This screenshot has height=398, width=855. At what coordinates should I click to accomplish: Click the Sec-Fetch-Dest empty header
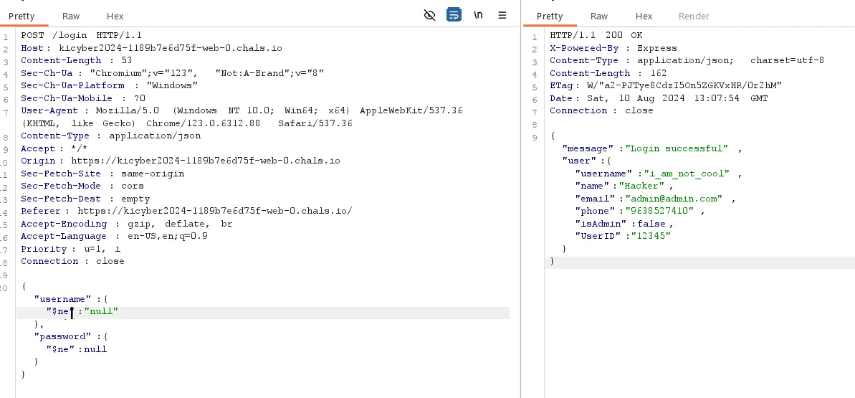point(85,199)
